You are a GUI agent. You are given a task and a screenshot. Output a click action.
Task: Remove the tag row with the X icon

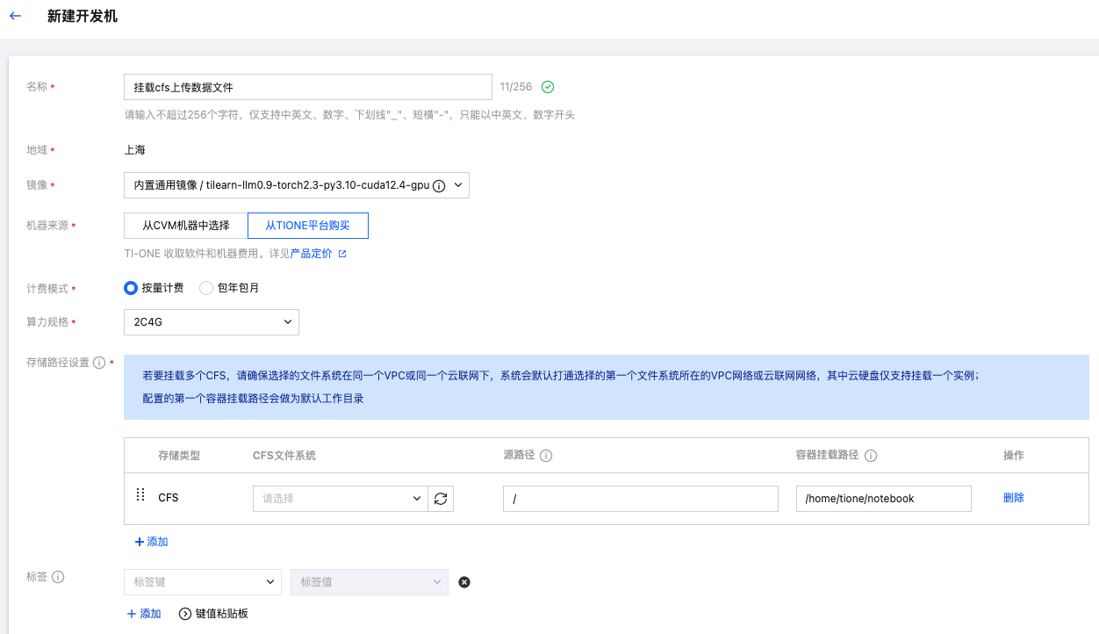[464, 581]
